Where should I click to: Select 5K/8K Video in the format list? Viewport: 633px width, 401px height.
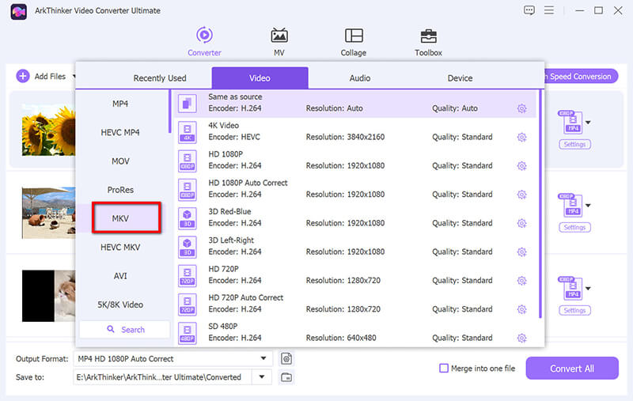point(120,305)
